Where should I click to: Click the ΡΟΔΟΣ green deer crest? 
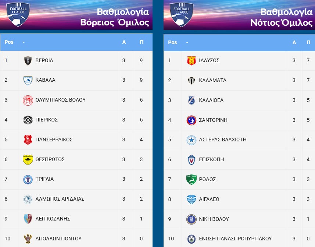191,179
